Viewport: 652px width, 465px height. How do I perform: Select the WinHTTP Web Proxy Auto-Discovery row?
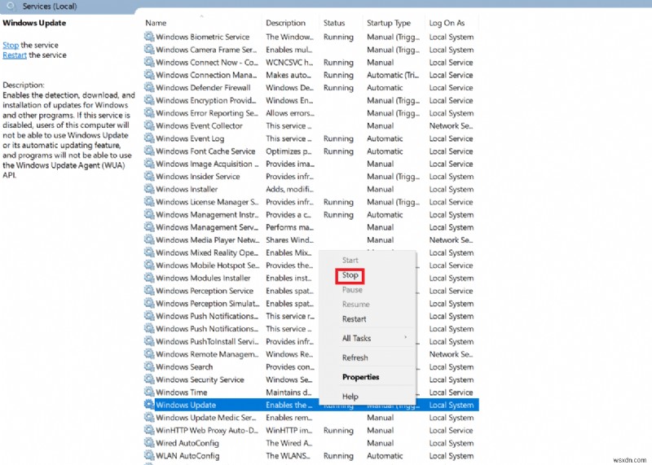311,431
